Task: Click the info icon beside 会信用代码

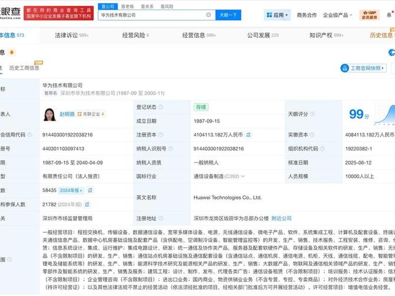Action: pyautogui.click(x=30, y=135)
